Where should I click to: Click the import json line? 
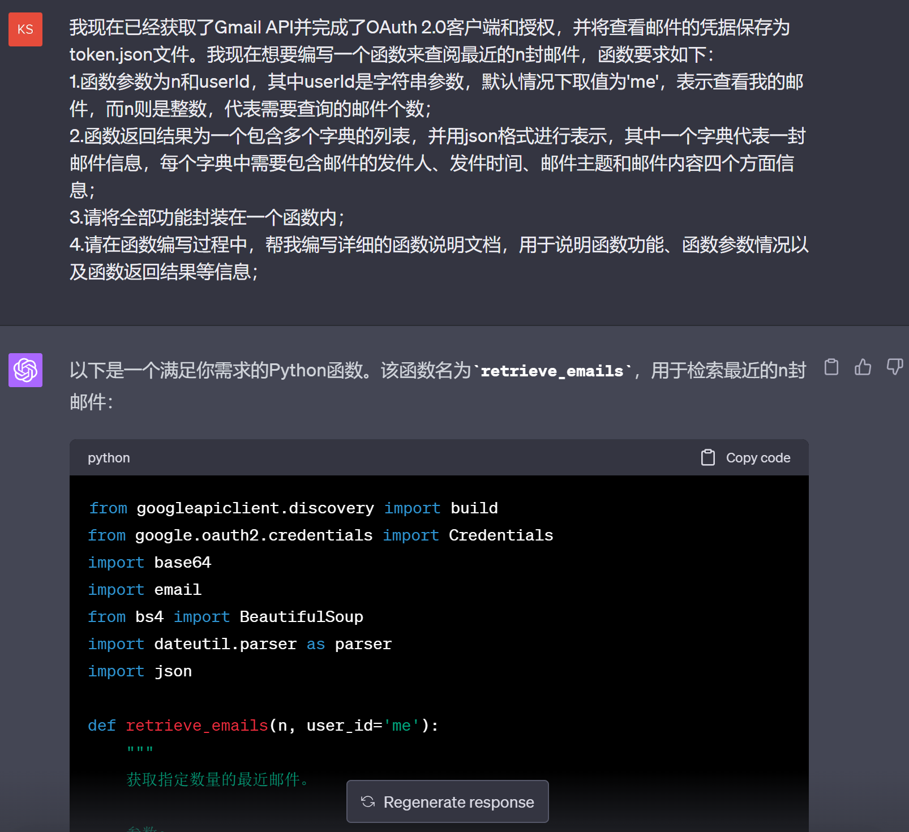coord(140,671)
